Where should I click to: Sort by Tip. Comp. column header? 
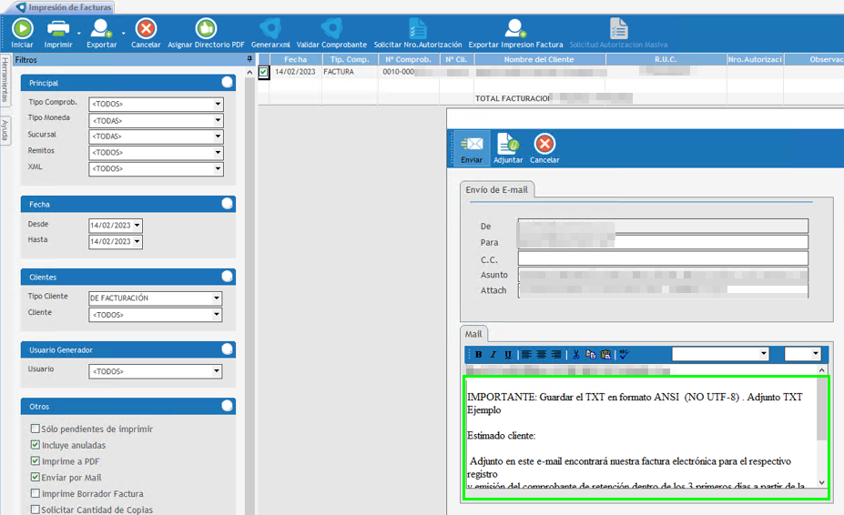[x=350, y=59]
